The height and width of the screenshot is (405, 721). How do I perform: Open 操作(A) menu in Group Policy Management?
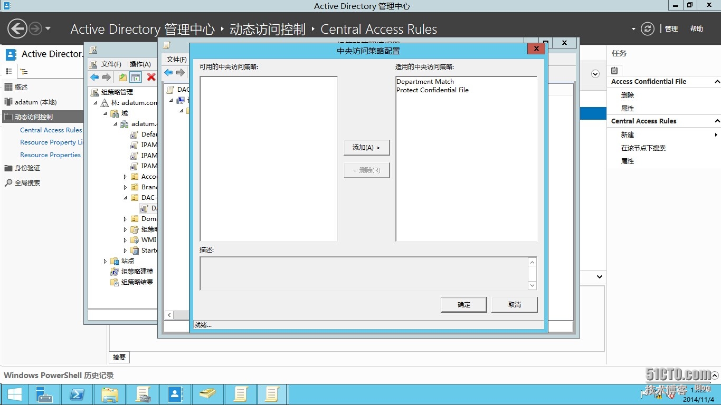click(x=140, y=64)
